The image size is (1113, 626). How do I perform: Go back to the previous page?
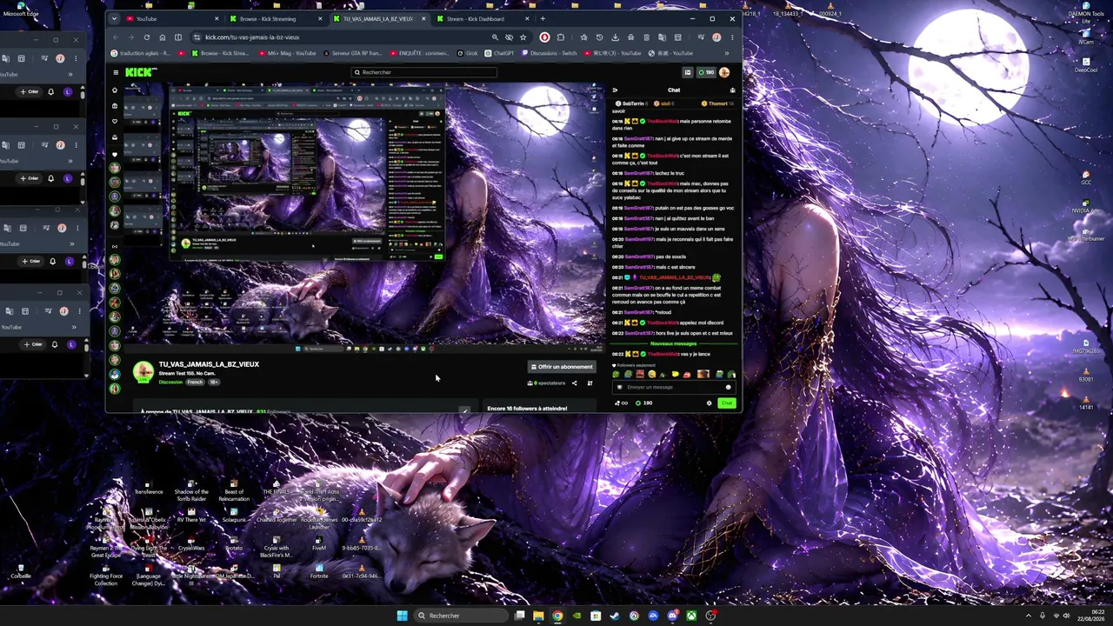[x=116, y=37]
